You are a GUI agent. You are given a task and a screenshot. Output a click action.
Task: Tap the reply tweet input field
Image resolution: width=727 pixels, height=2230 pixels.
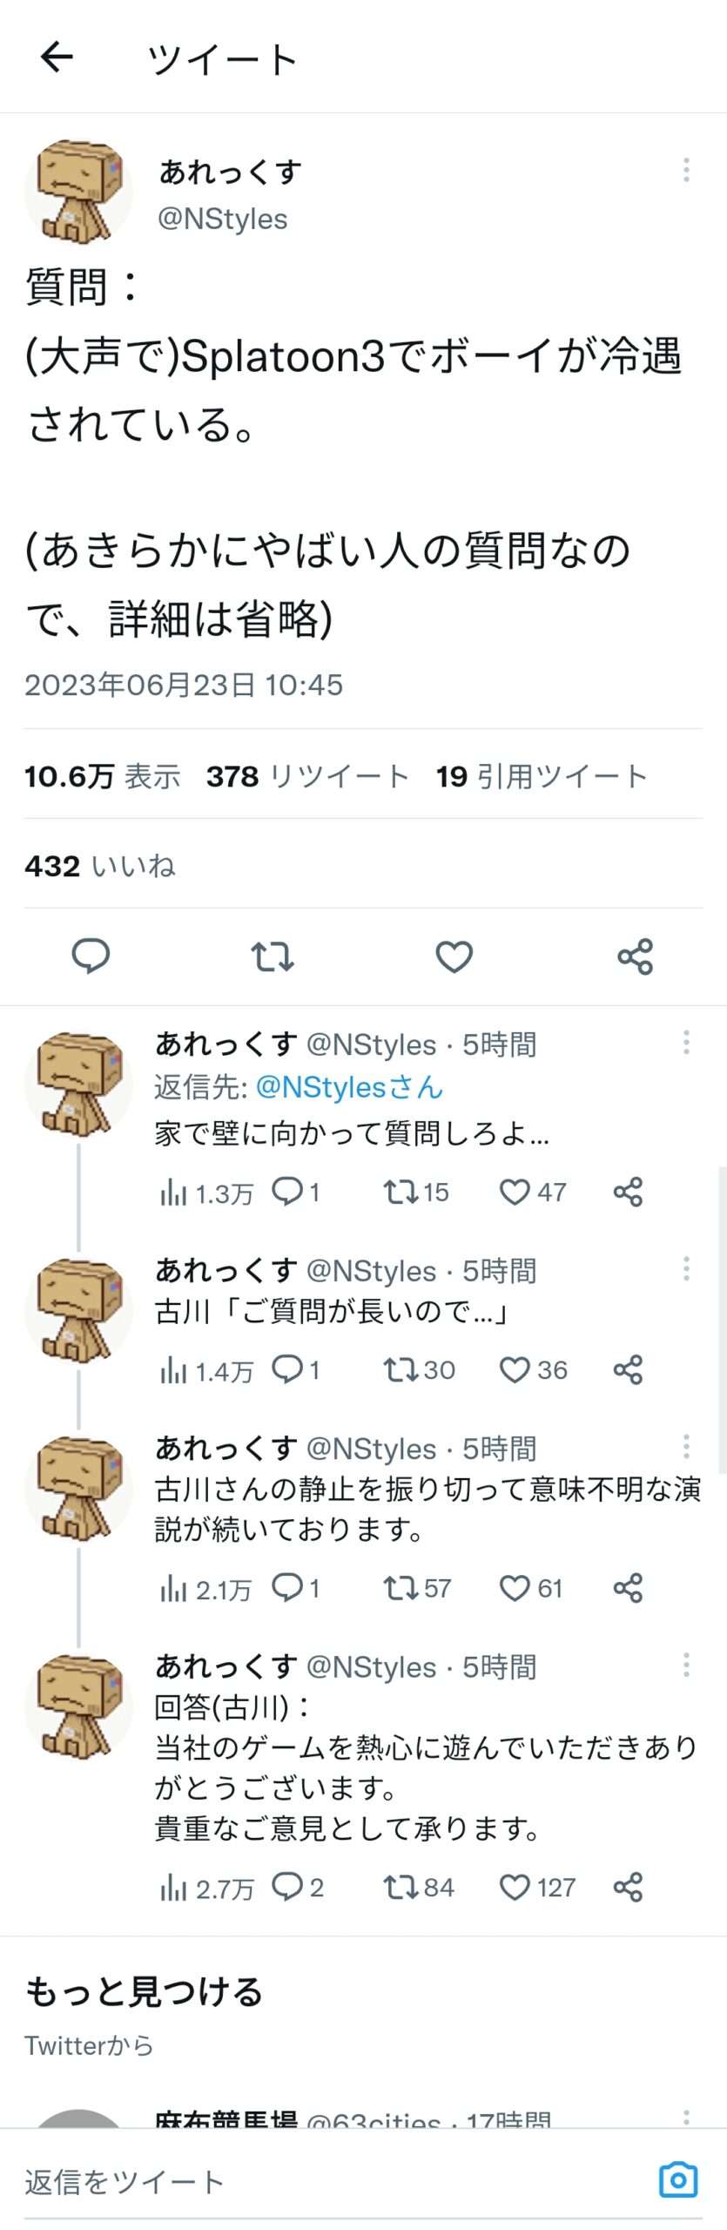pos(331,2181)
